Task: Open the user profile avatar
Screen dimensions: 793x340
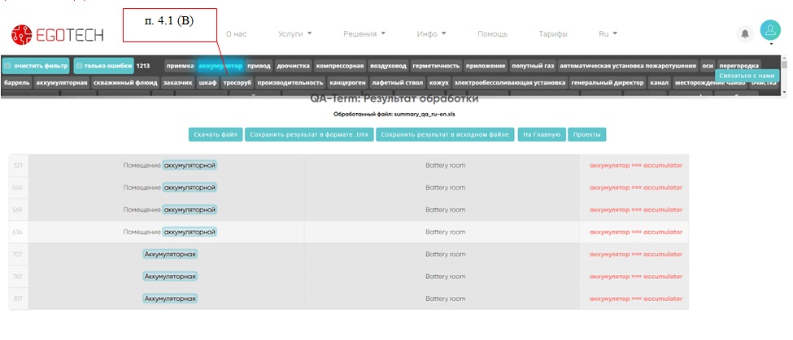Action: (769, 30)
